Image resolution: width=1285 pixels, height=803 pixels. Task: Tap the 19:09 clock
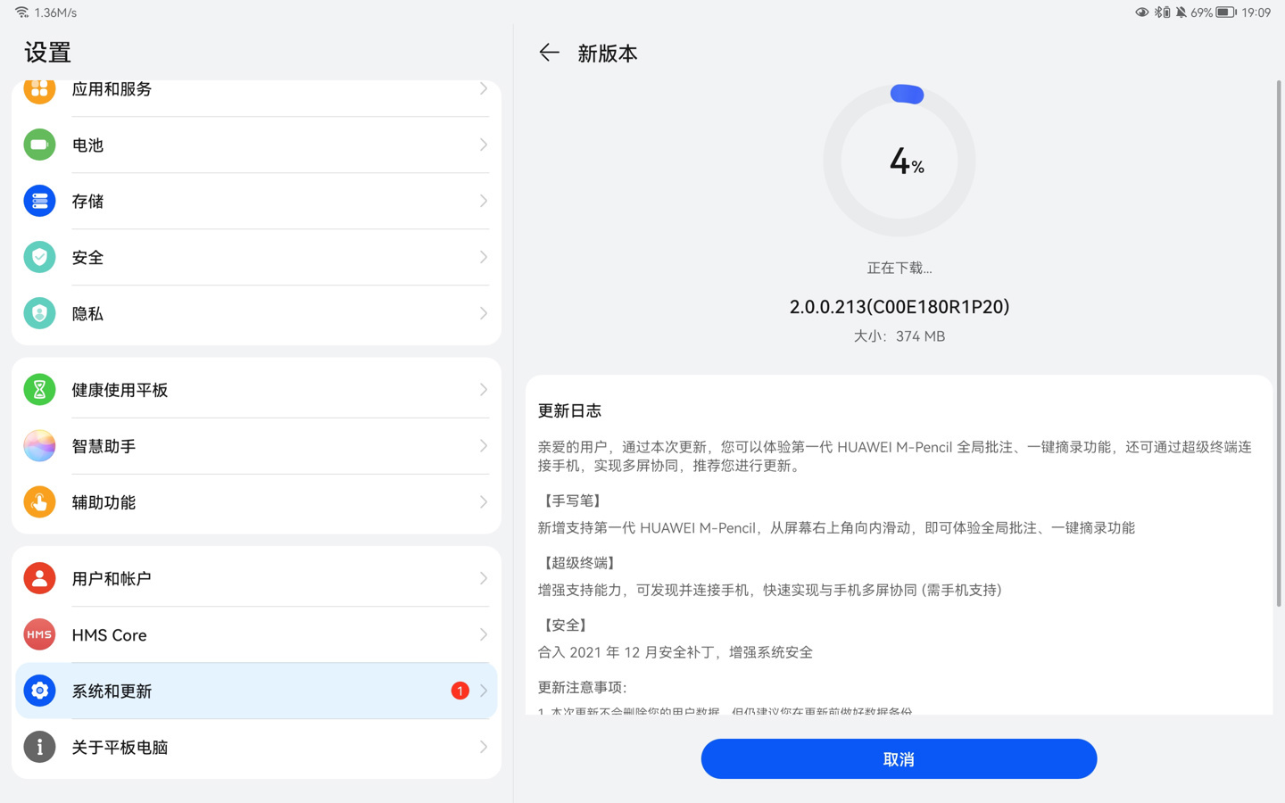[x=1256, y=12]
